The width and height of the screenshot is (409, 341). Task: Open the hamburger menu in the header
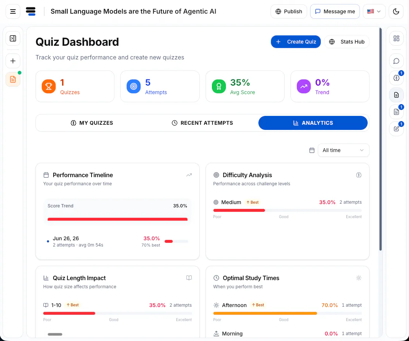click(13, 11)
